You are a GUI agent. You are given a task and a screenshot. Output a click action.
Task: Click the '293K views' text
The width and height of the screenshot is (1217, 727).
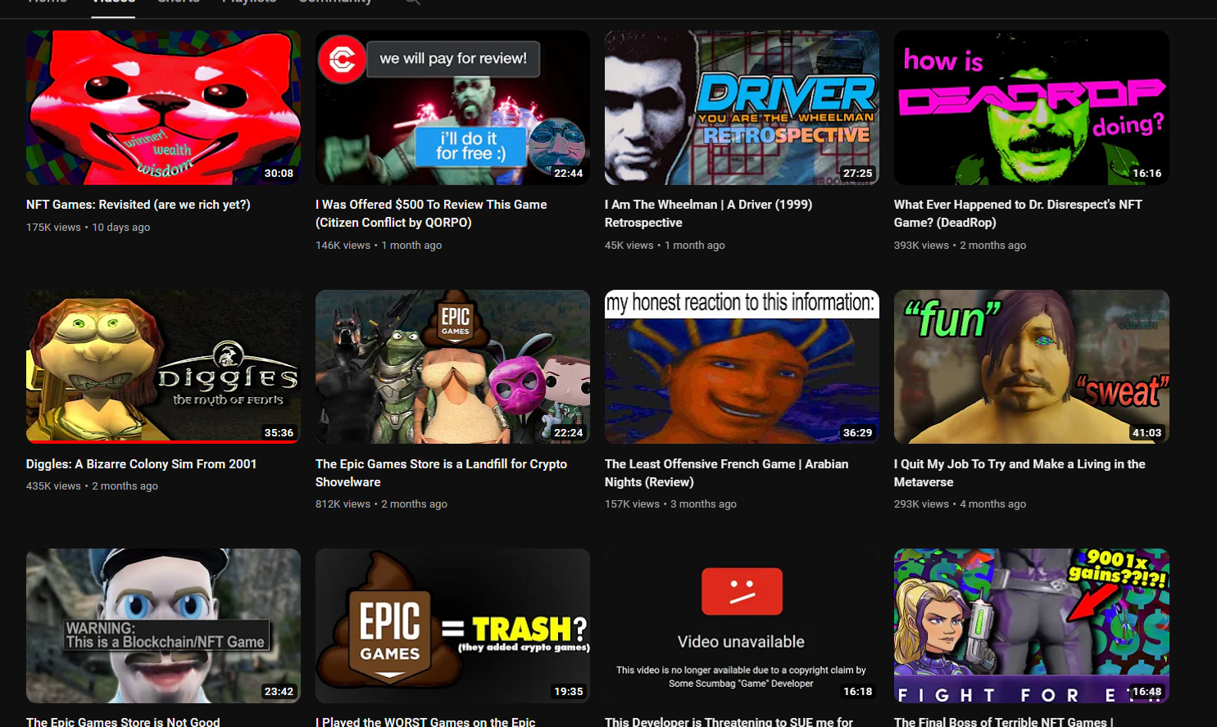921,504
